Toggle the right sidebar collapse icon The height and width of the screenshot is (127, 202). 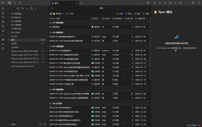click(148, 3)
